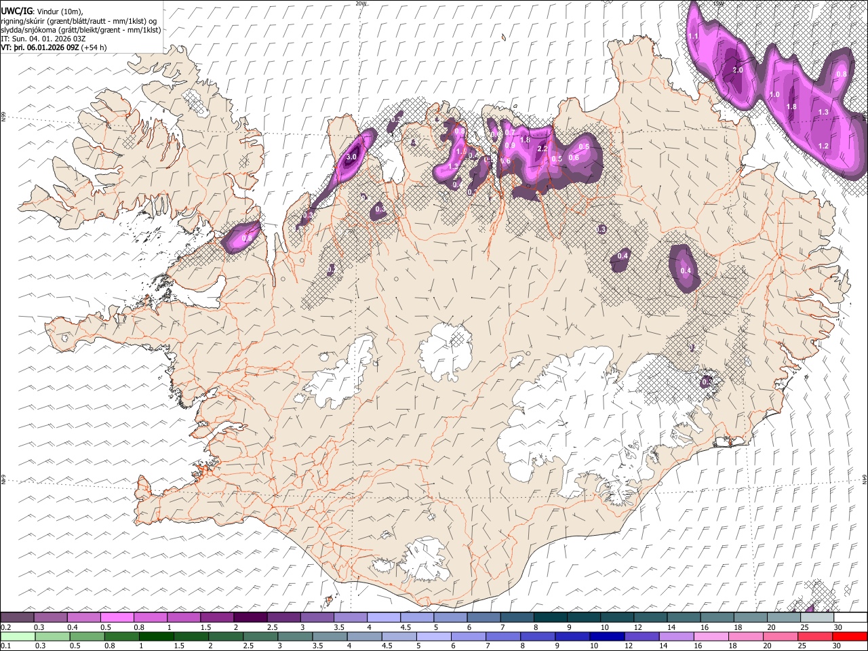This screenshot has width=868, height=651.
Task: Click the darkest purple swatch labeled 2 in top legend
Action: pos(250,617)
